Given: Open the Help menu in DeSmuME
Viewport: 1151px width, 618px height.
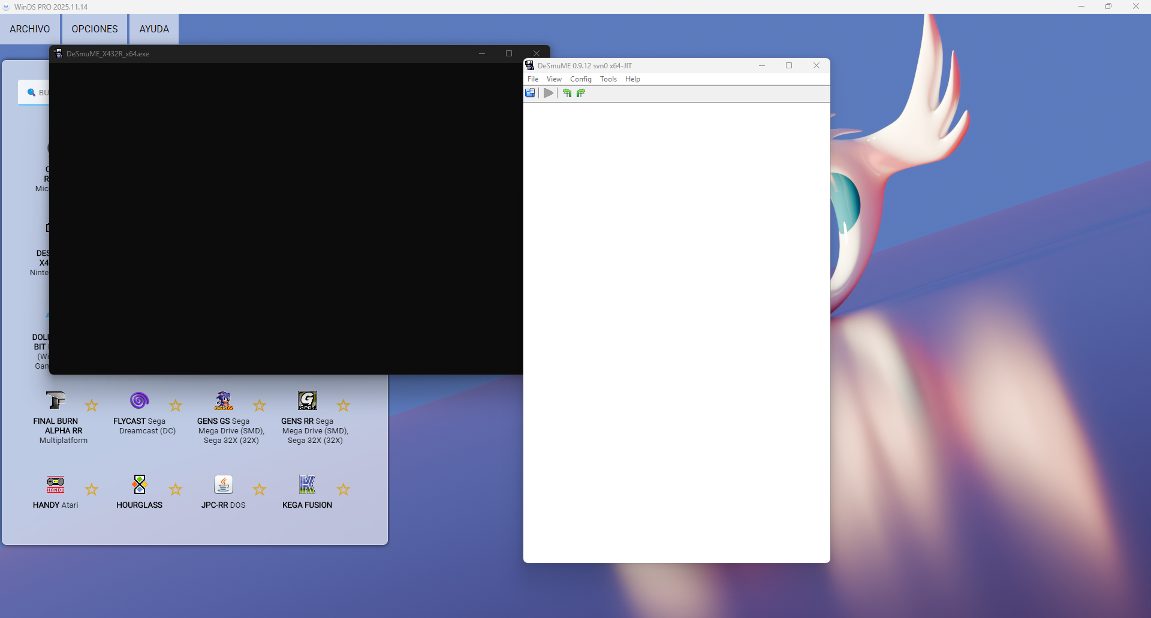Looking at the screenshot, I should pos(632,79).
